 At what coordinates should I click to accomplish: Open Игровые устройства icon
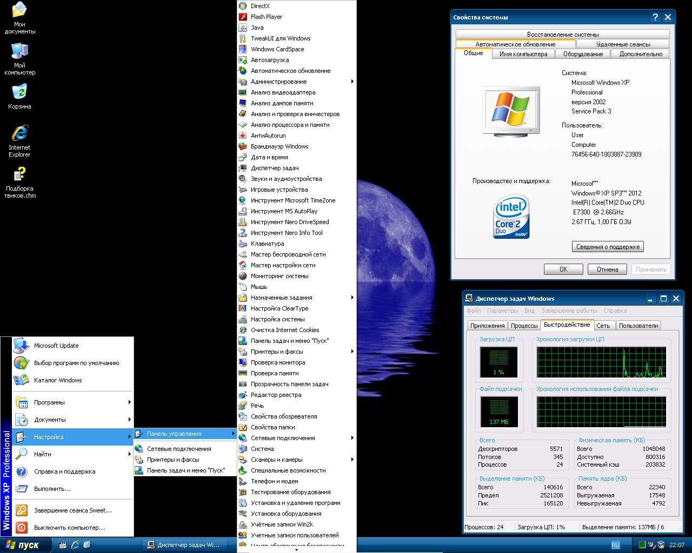click(x=243, y=190)
